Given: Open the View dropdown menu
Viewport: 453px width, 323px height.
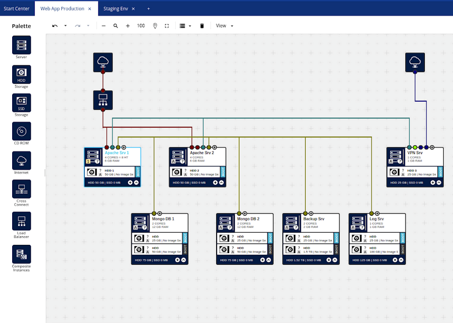Looking at the screenshot, I should click(x=224, y=26).
